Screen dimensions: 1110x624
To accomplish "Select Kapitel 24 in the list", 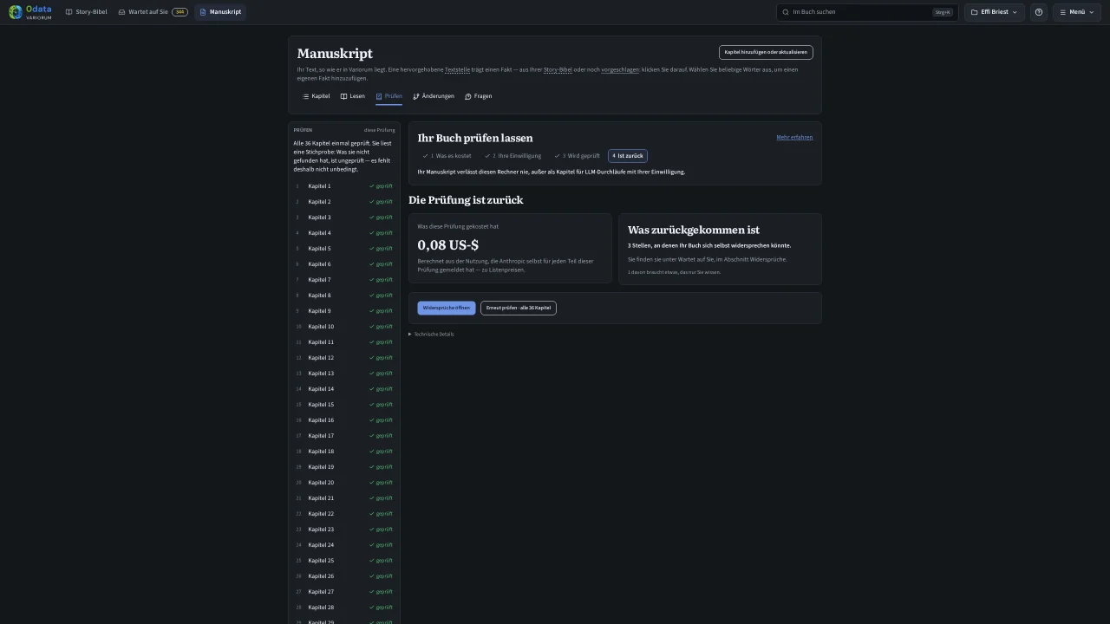I will point(344,545).
